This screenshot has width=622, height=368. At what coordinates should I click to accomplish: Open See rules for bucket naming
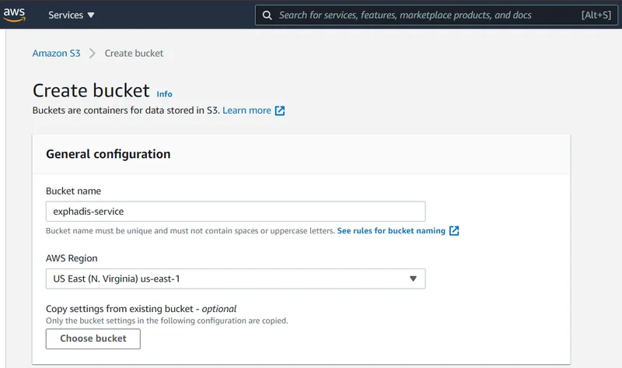[x=391, y=230]
